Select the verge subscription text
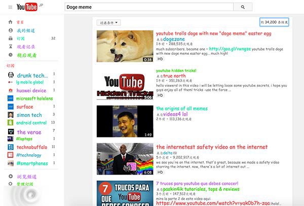This screenshot has width=304, height=206. click(29, 132)
